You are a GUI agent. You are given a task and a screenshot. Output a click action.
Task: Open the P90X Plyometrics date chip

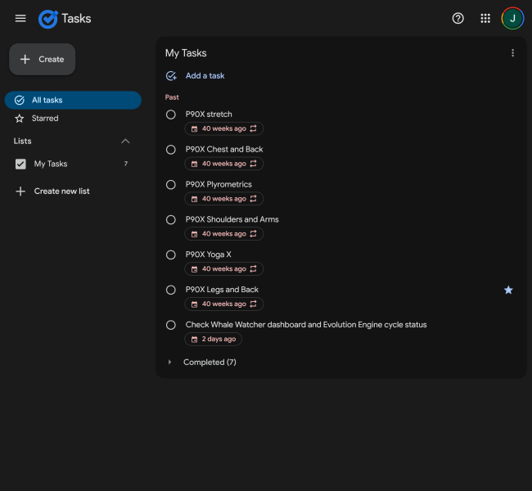(x=223, y=199)
